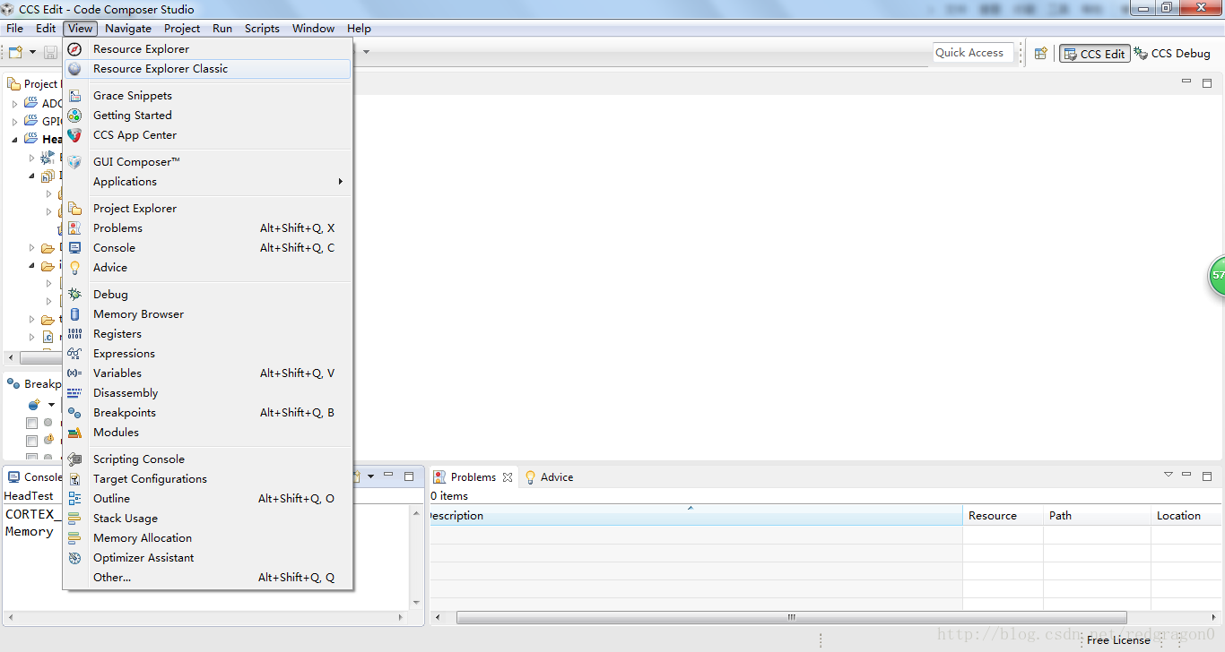The width and height of the screenshot is (1225, 652).
Task: Open the Project menu
Action: tap(182, 29)
